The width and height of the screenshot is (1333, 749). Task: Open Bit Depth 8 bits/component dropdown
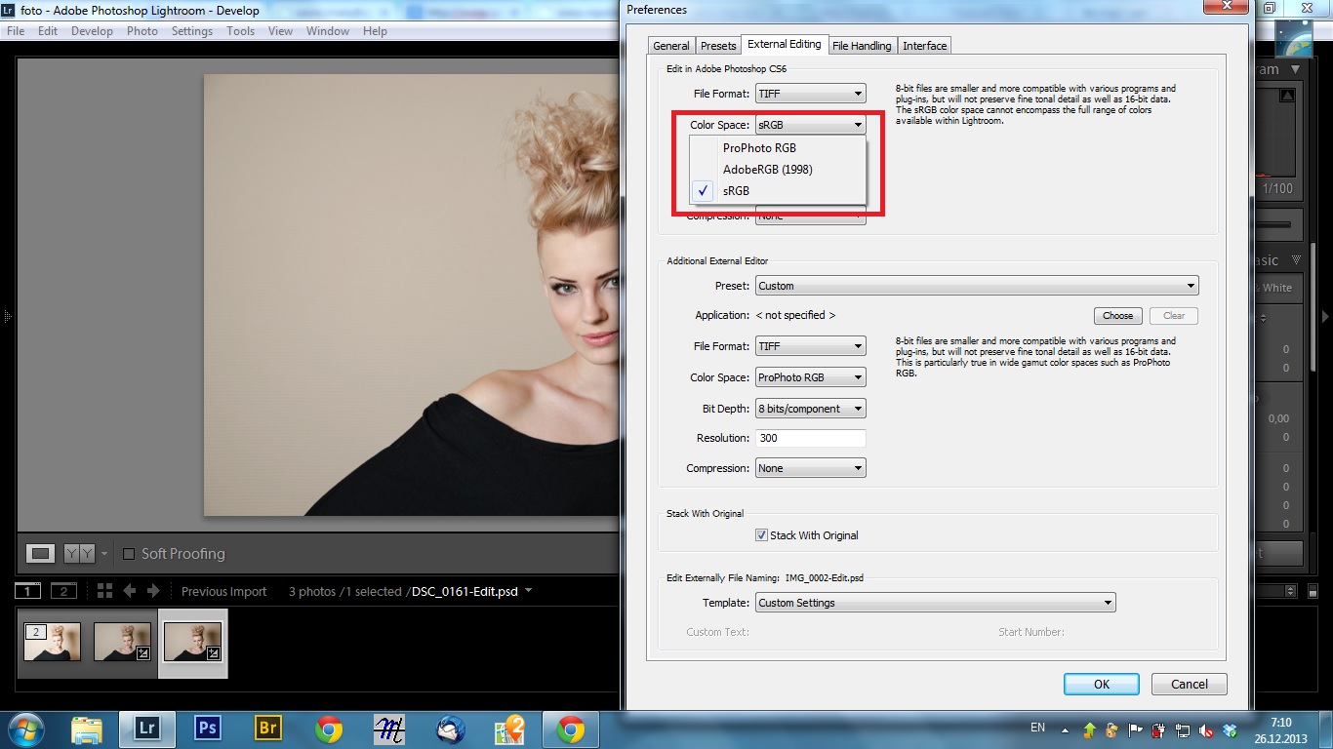click(811, 409)
